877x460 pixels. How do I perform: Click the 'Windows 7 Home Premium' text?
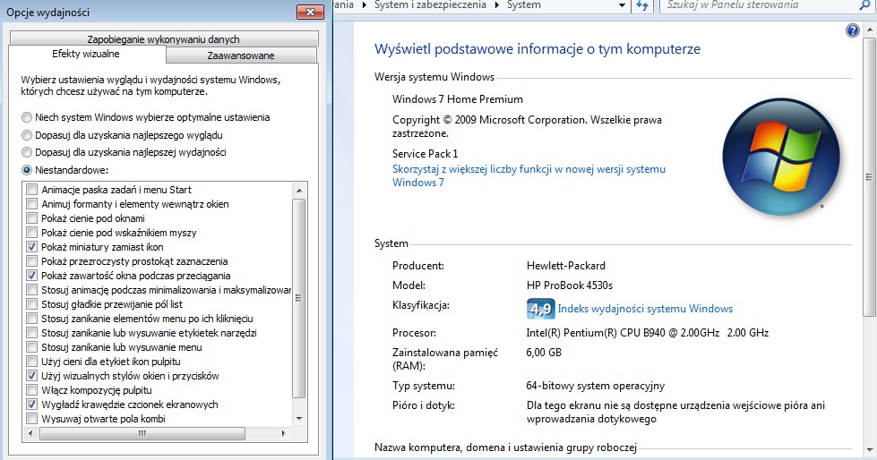[x=458, y=99]
